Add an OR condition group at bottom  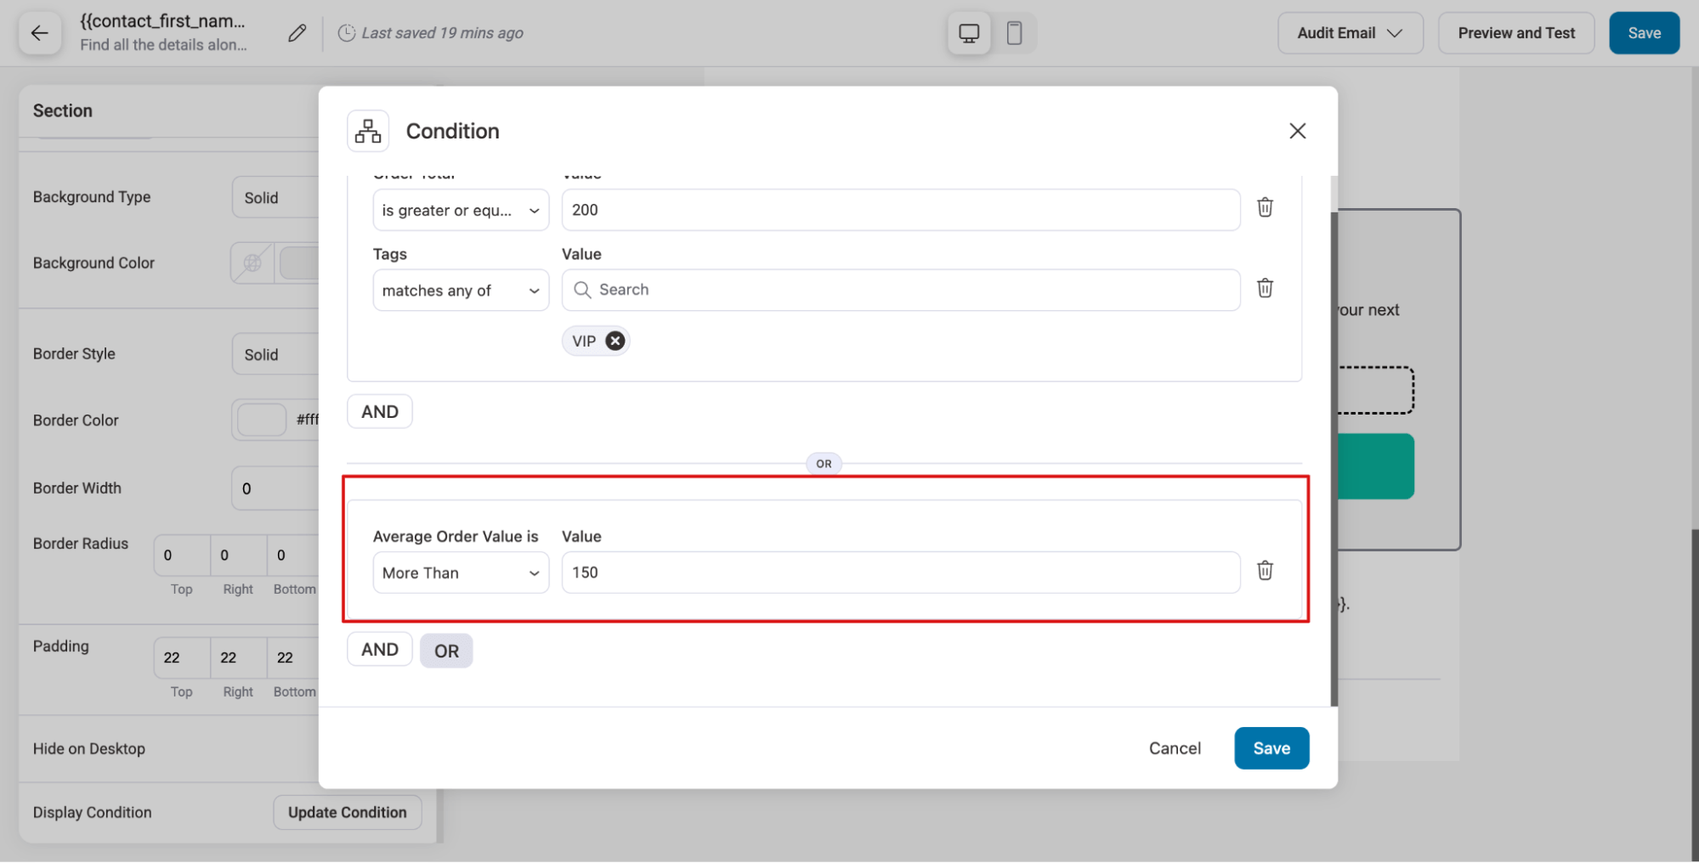(446, 651)
